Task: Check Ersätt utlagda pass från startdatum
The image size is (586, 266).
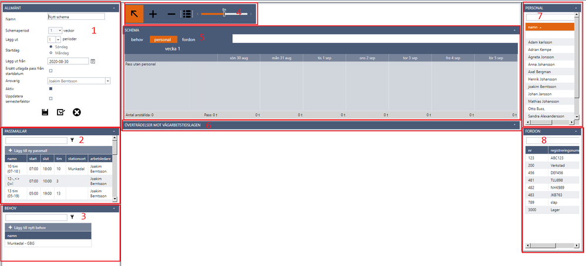Action: click(51, 70)
